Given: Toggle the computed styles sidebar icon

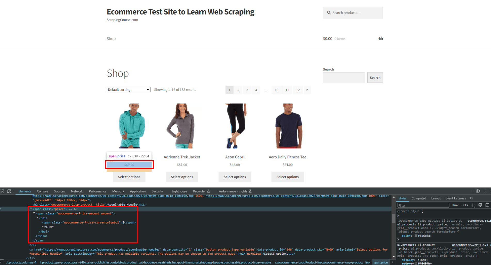Looking at the screenshot, I should point(487,205).
